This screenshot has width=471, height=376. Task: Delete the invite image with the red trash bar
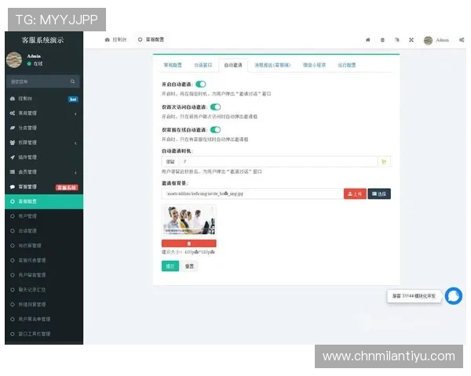click(189, 243)
